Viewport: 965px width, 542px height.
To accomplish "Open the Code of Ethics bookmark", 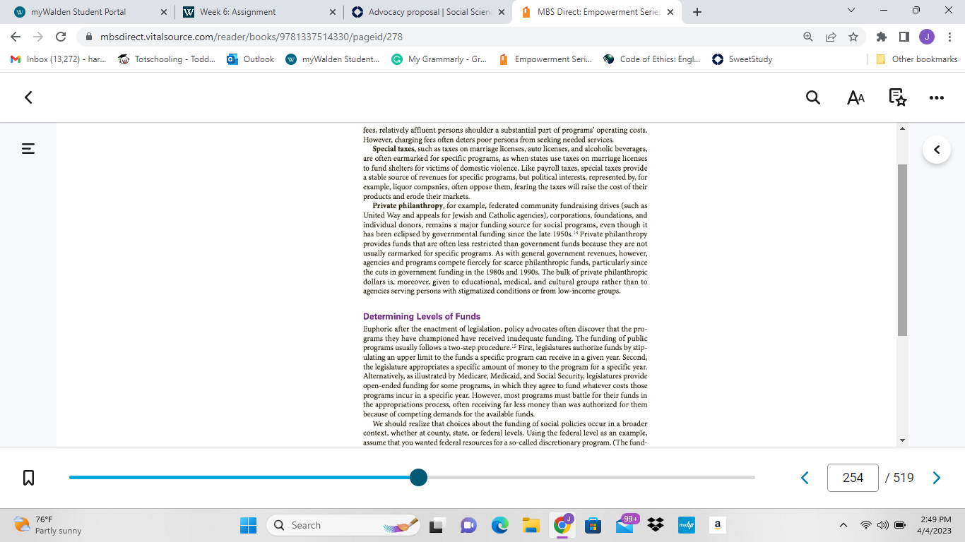I will point(652,59).
